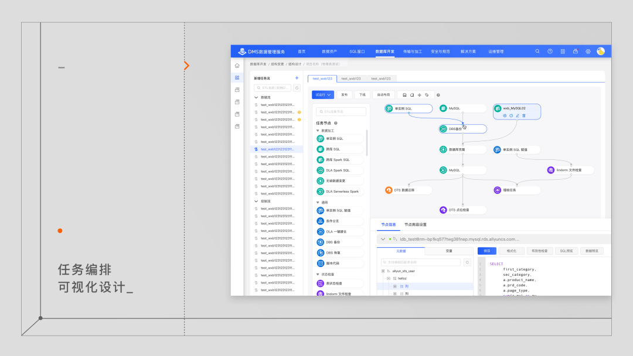Select the lindorm 文件检查 node on the canvas

click(x=570, y=170)
